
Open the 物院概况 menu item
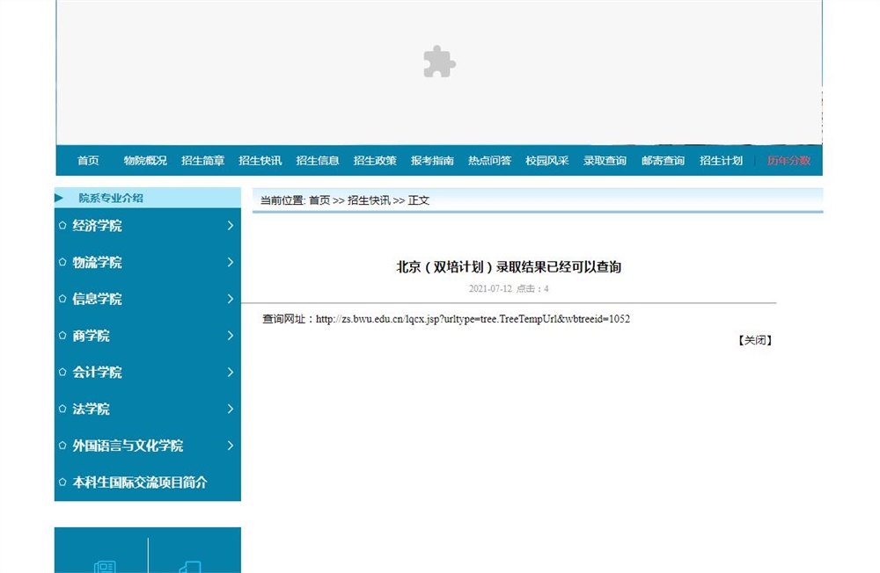pyautogui.click(x=145, y=161)
